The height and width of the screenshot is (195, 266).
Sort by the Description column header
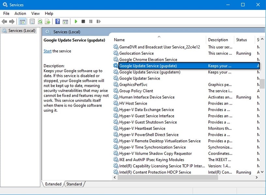[x=220, y=40]
